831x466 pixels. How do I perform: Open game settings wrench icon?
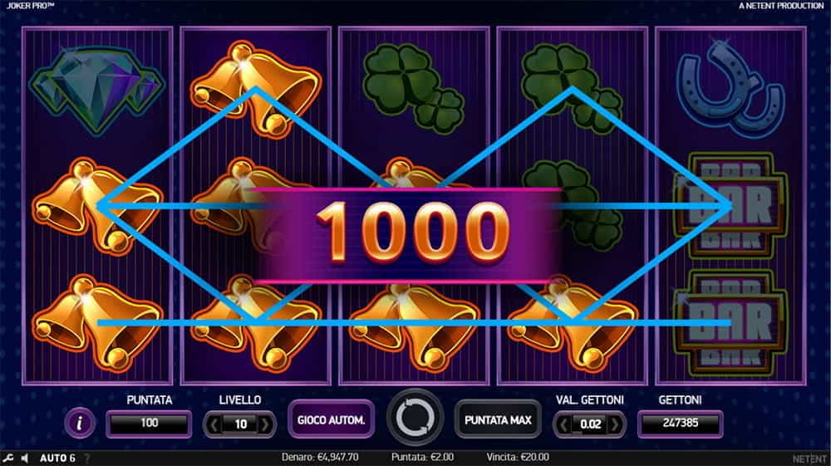coord(8,458)
